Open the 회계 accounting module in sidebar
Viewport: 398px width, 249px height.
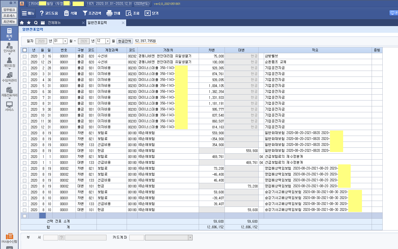click(x=9, y=33)
